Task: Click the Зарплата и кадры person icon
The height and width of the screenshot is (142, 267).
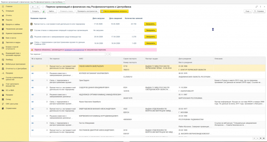Action: coord(3,42)
